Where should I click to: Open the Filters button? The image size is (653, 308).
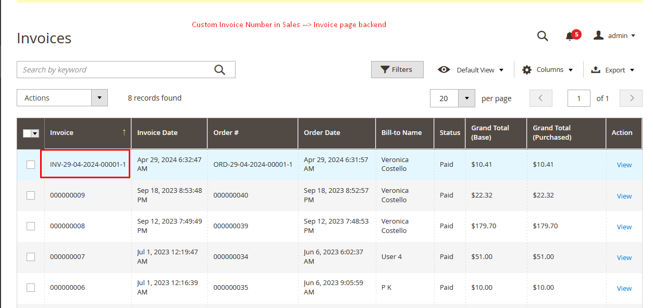tap(397, 70)
